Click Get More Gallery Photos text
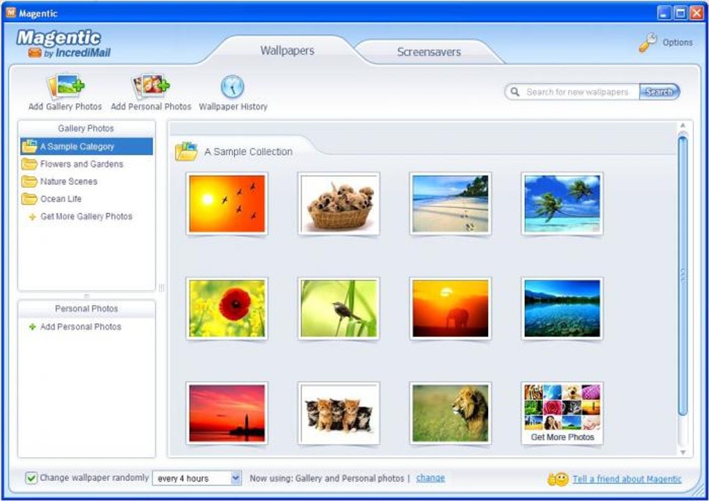Viewport: 709px width, 501px height. click(86, 216)
